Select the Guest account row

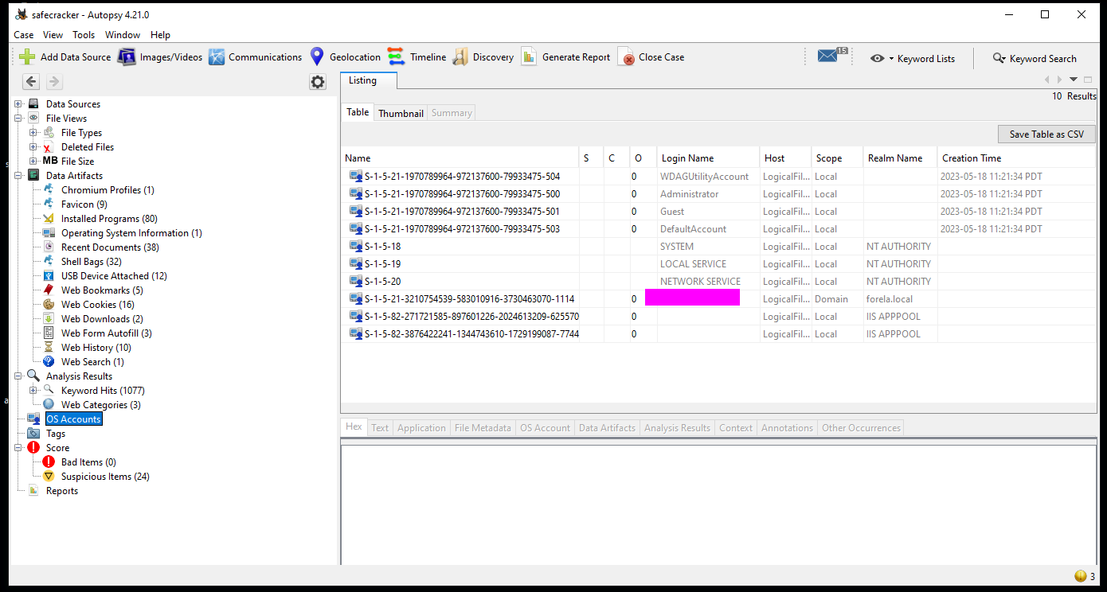(719, 212)
